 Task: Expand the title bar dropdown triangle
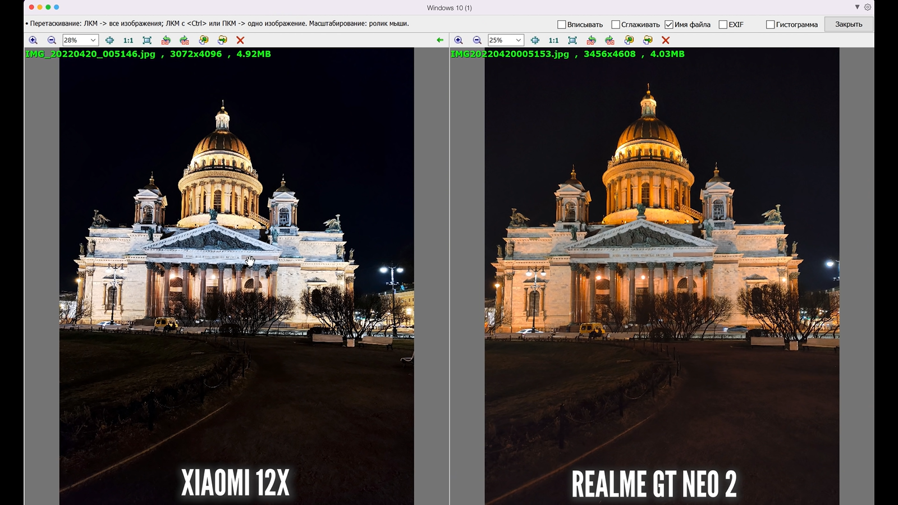pyautogui.click(x=857, y=7)
